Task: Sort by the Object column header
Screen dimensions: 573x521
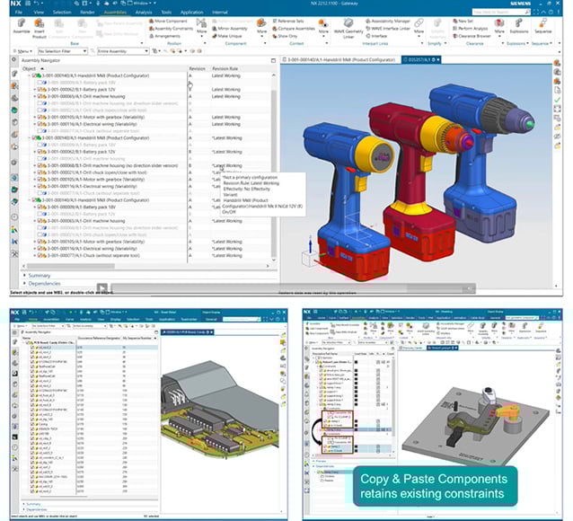Action: [31, 69]
